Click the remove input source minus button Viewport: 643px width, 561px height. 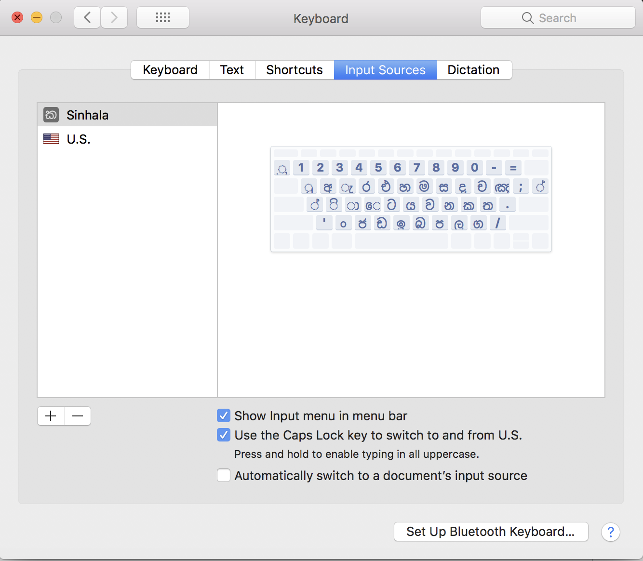[x=77, y=415]
